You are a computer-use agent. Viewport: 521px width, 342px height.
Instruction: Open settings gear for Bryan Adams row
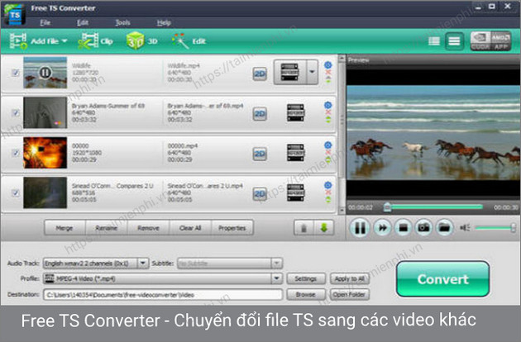tap(328, 105)
